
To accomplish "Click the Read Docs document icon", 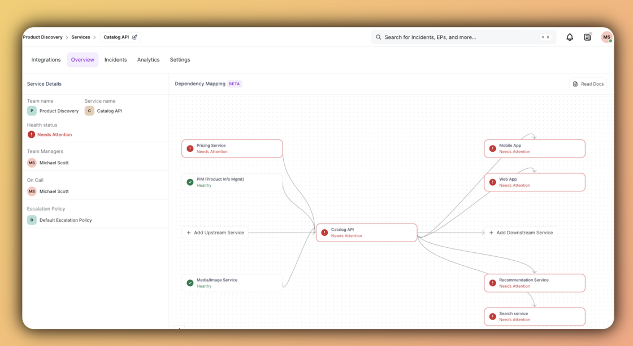I will point(575,84).
